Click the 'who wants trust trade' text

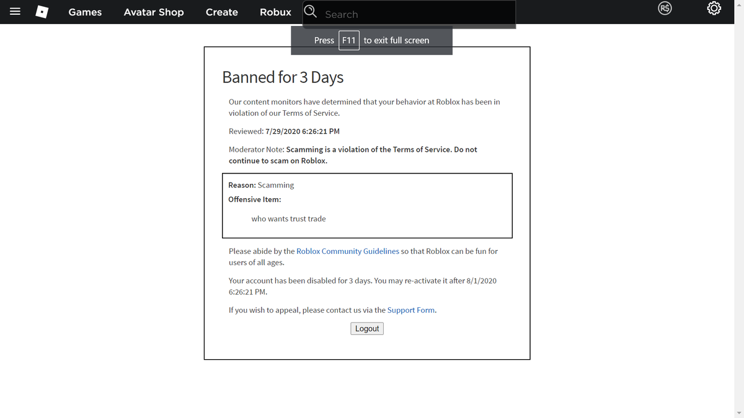(x=288, y=219)
